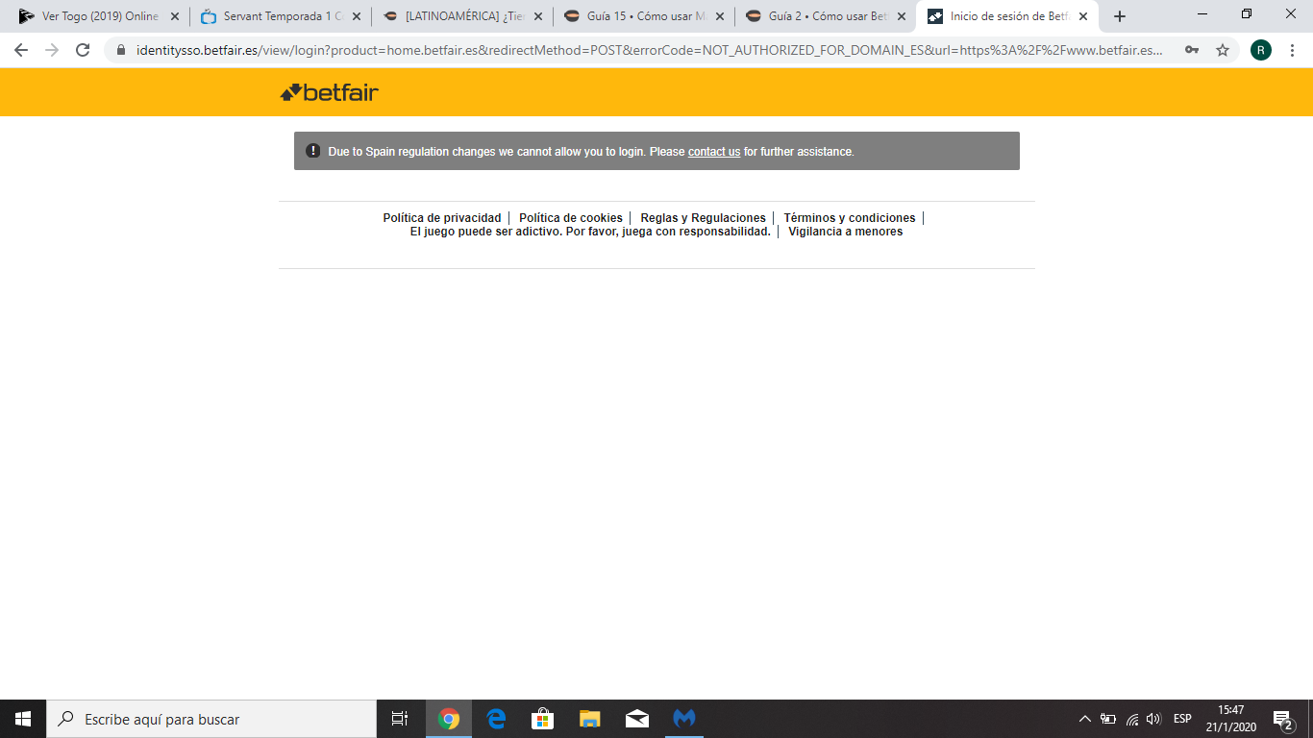Change the ESP input language

click(x=1182, y=719)
